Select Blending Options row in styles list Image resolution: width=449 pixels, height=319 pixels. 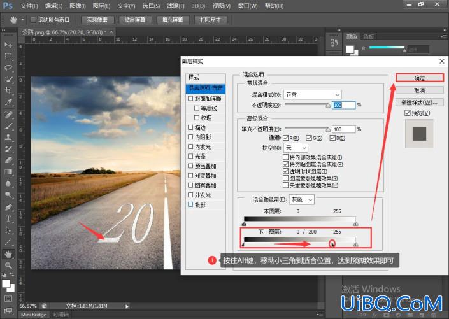tap(206, 88)
